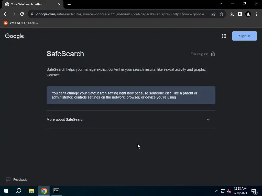Open Chrome side panel
Viewport: 262px width, 196px height.
click(240, 14)
